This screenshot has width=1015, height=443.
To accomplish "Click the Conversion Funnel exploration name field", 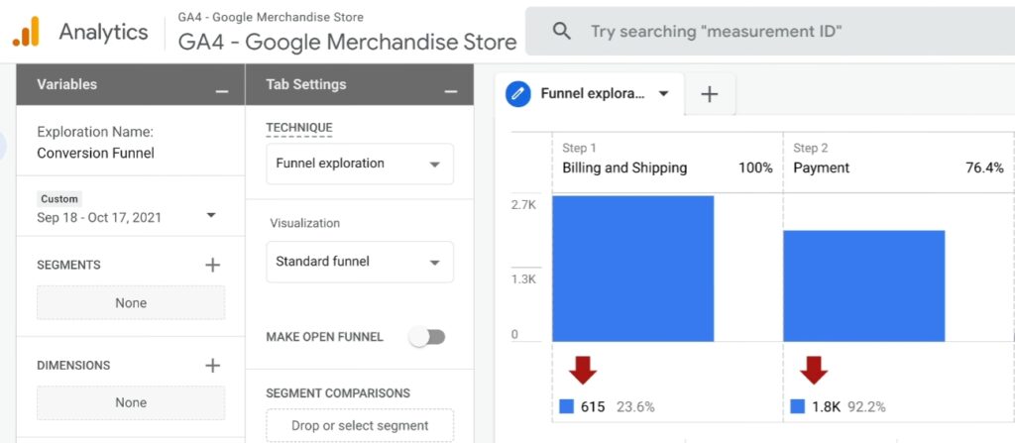I will [x=95, y=153].
